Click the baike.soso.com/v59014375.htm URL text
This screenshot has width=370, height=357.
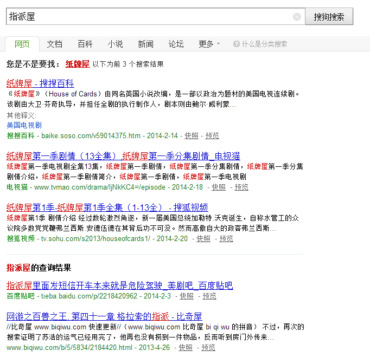[91, 136]
